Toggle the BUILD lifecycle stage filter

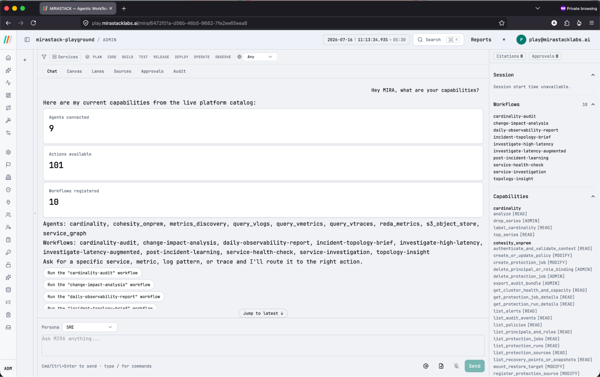click(128, 57)
